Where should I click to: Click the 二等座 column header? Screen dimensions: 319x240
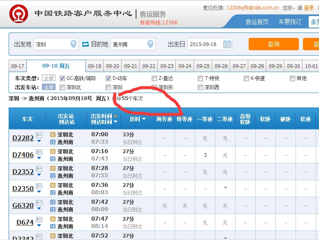tap(225, 119)
